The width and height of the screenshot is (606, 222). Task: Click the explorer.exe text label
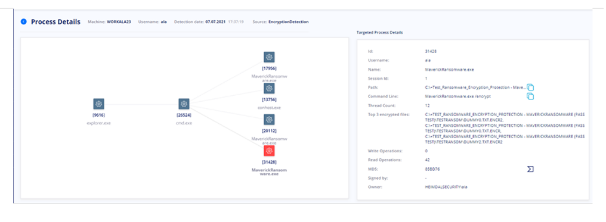pyautogui.click(x=98, y=123)
